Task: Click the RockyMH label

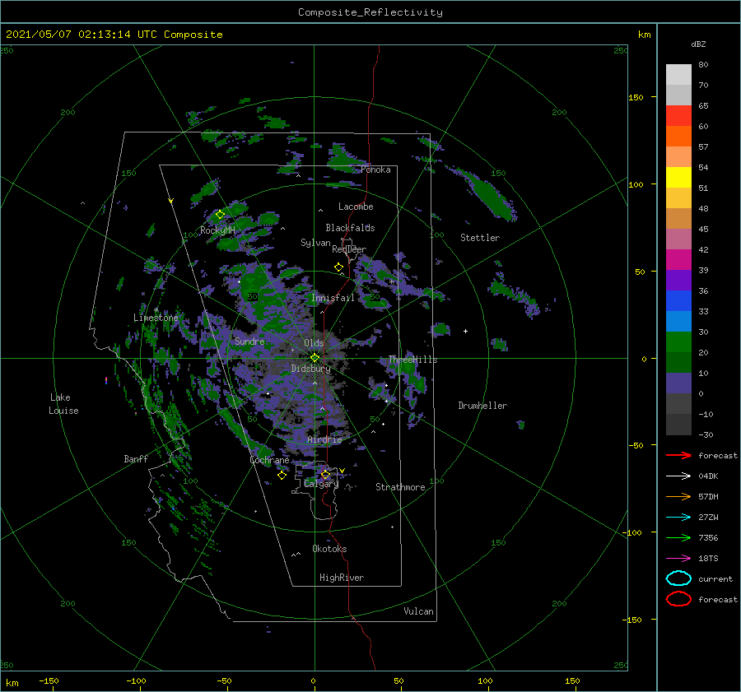Action: [x=218, y=230]
